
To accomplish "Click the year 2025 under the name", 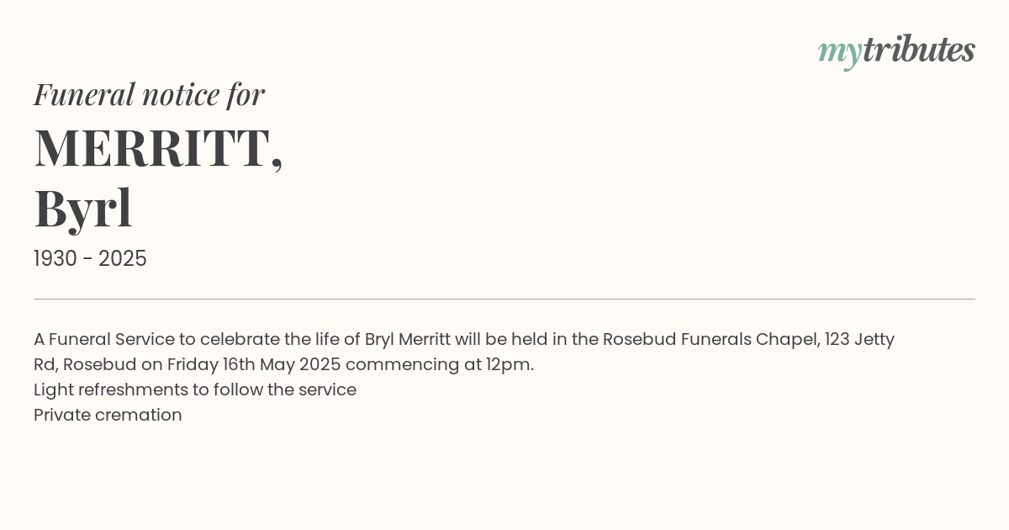I will click(123, 259).
